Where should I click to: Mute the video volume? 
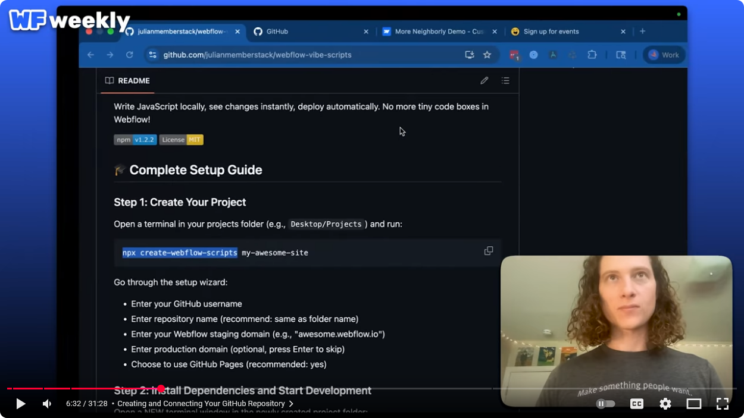pyautogui.click(x=47, y=404)
